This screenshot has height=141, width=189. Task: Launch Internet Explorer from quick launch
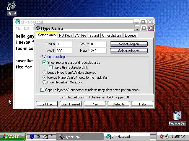click(x=32, y=137)
